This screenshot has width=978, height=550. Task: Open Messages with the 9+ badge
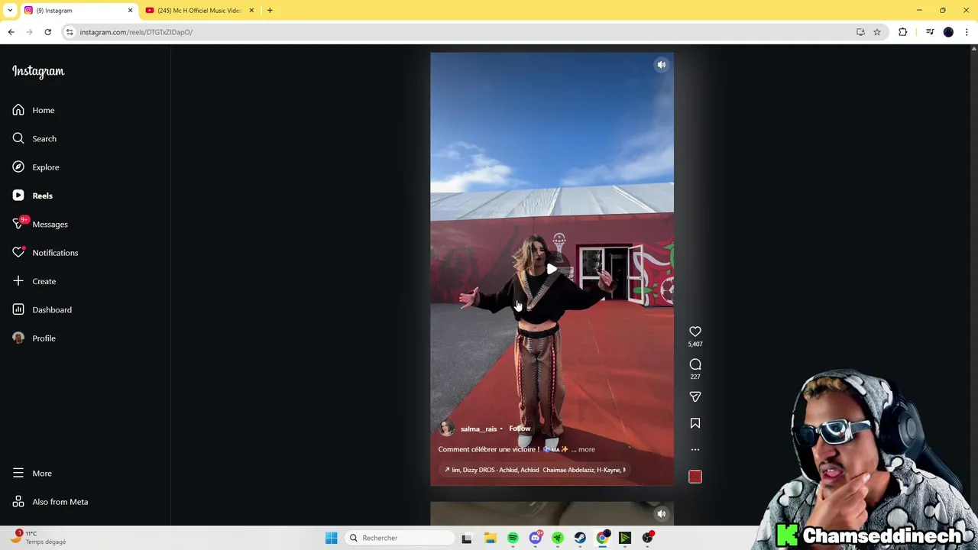click(x=40, y=224)
